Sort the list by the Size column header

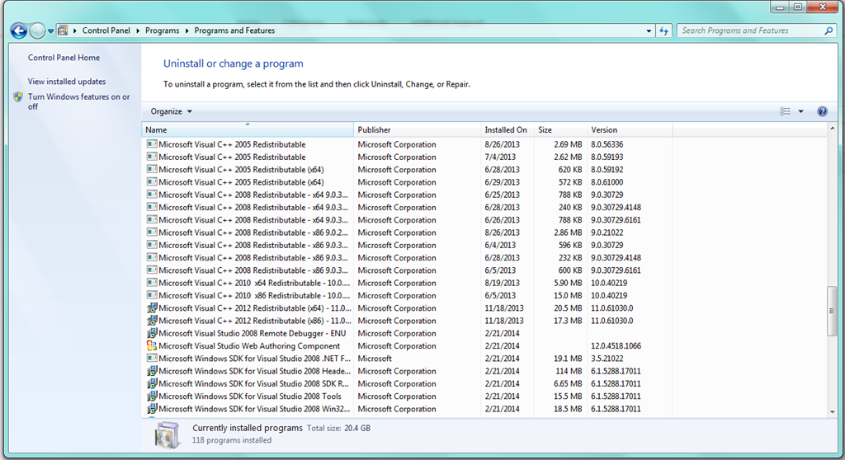(560, 129)
